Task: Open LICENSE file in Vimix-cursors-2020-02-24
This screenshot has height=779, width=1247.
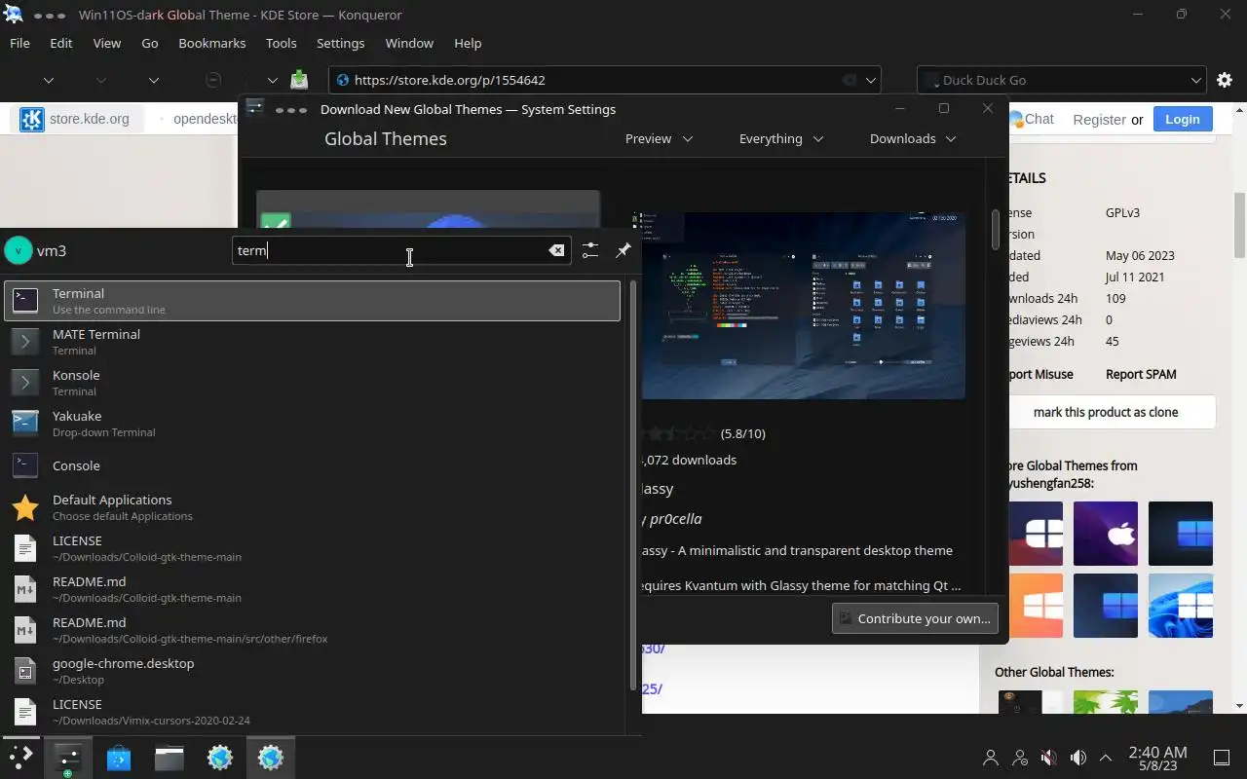Action: click(312, 712)
